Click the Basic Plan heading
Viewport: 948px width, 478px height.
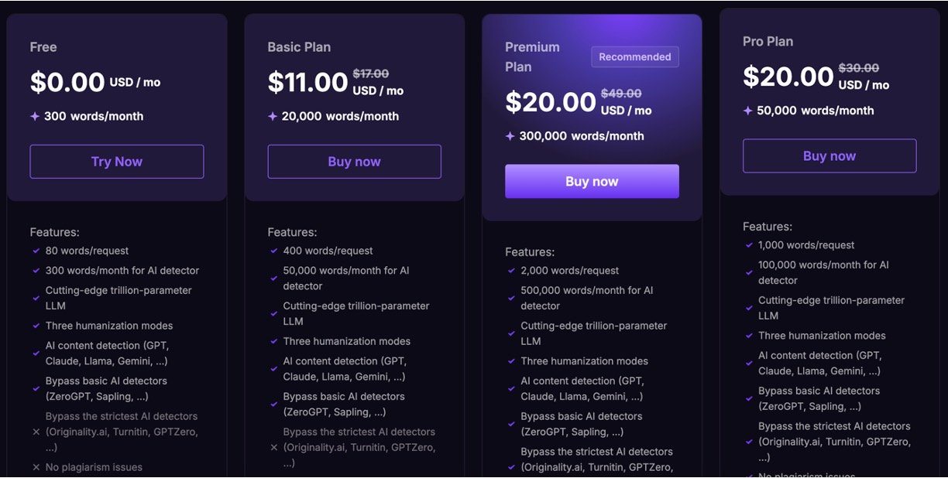click(299, 47)
